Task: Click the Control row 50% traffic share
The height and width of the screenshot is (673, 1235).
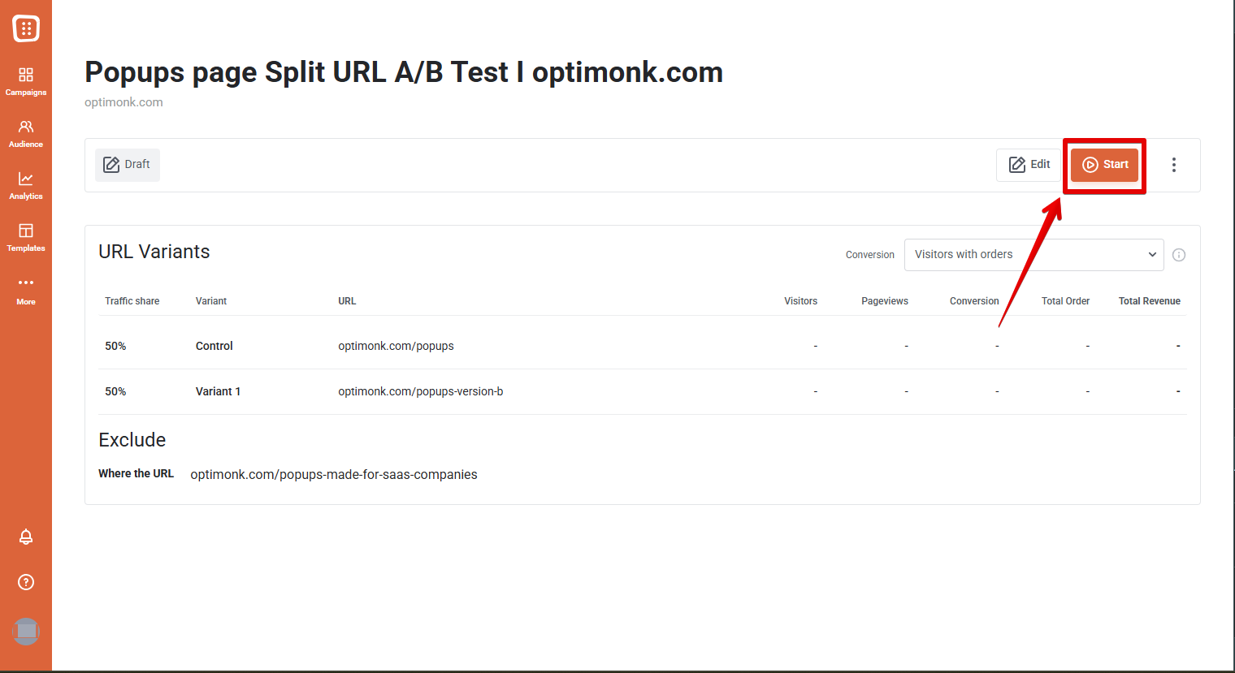Action: click(115, 346)
